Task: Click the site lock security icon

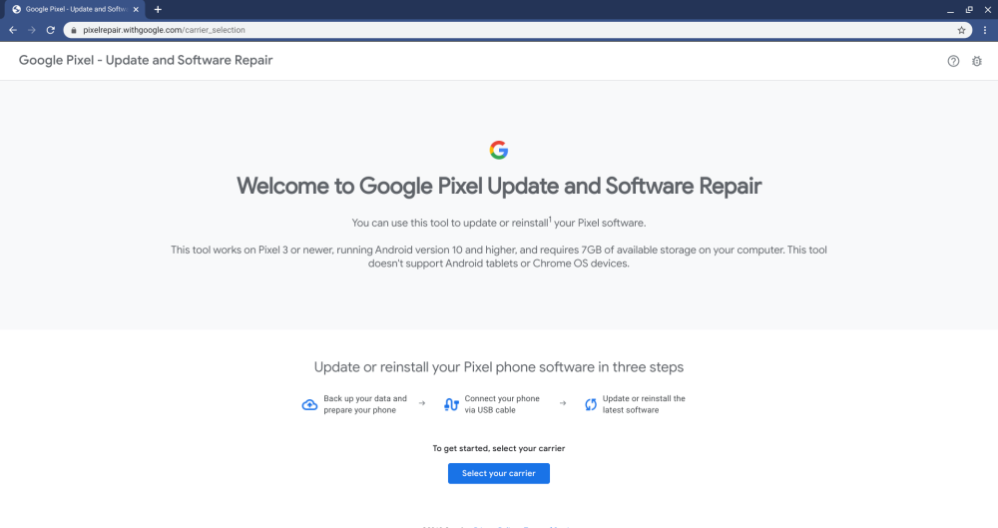Action: [x=73, y=30]
